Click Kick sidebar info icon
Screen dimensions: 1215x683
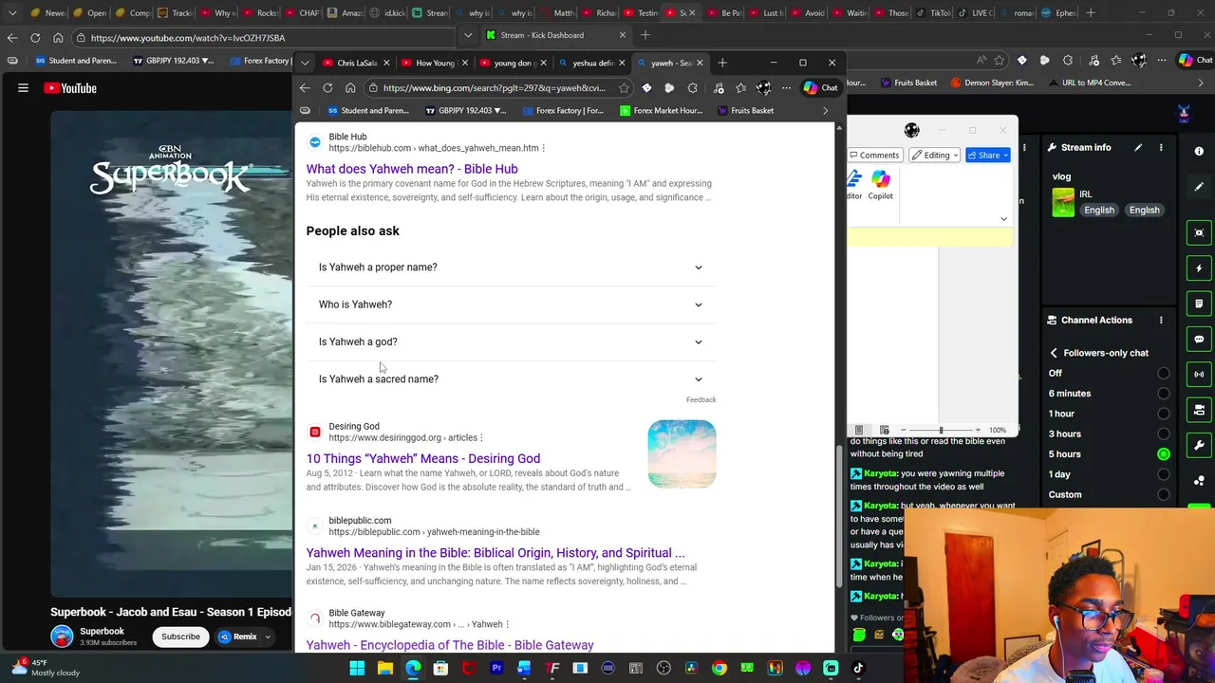[1199, 151]
